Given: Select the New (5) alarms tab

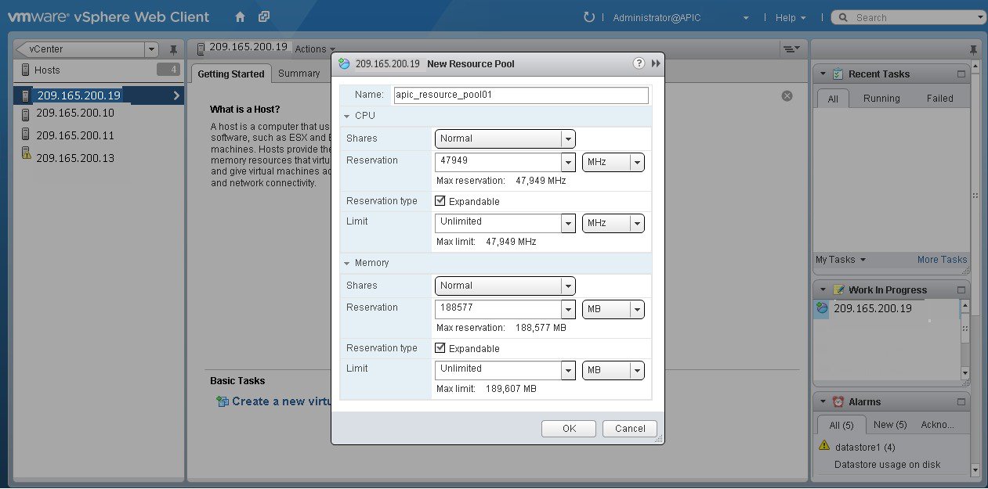Looking at the screenshot, I should coord(890,425).
